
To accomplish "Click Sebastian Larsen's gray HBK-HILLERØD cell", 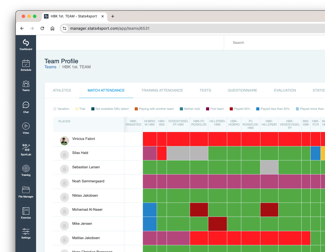I will [269, 167].
